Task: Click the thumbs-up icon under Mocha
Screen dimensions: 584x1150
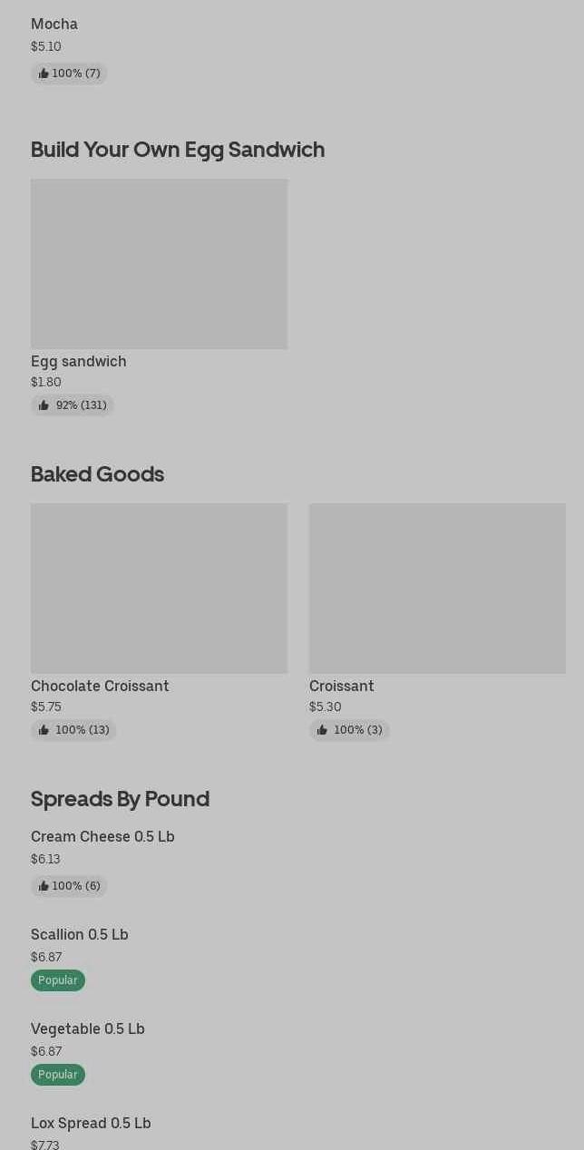Action: pyautogui.click(x=44, y=73)
